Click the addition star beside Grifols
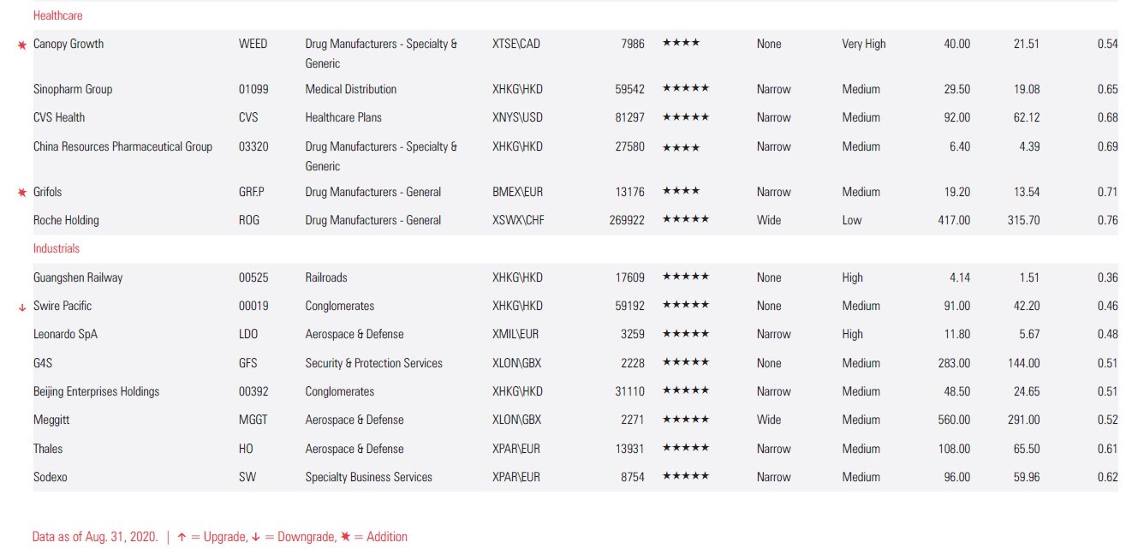This screenshot has height=548, width=1126. pyautogui.click(x=22, y=193)
